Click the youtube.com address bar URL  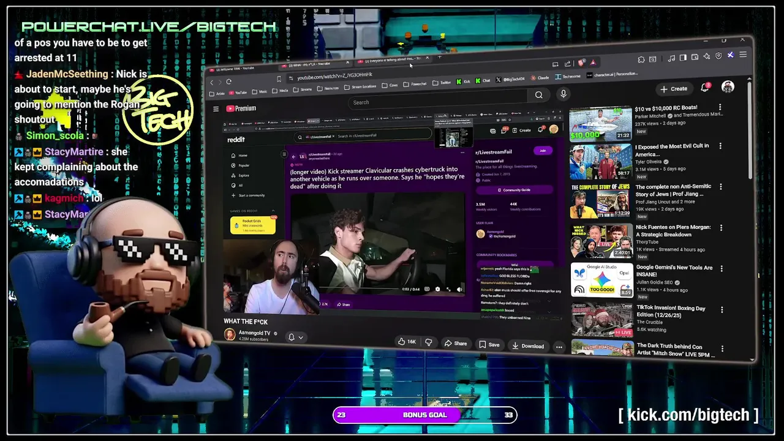[x=334, y=76]
